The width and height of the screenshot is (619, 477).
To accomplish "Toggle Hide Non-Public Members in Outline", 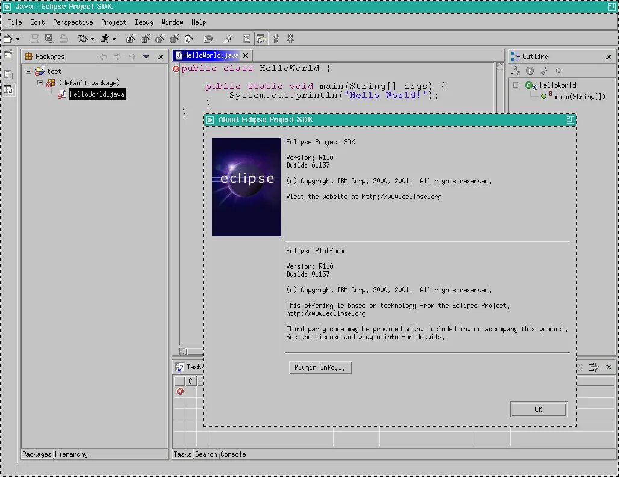I will coord(559,70).
